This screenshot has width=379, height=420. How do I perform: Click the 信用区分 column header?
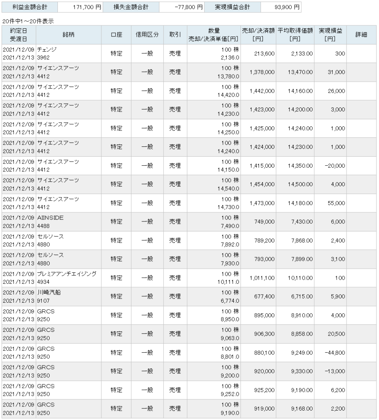point(147,35)
